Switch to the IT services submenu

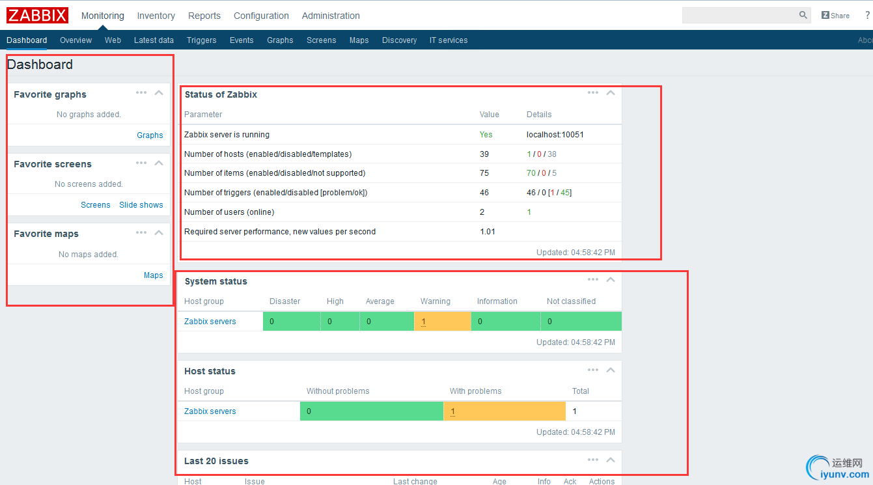point(449,40)
